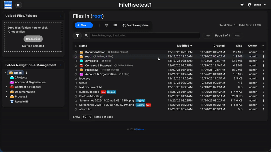The image size is (271, 152).
Task: Click the red 'text' tag on sunclouds.jpeg
Action: [x=103, y=92]
